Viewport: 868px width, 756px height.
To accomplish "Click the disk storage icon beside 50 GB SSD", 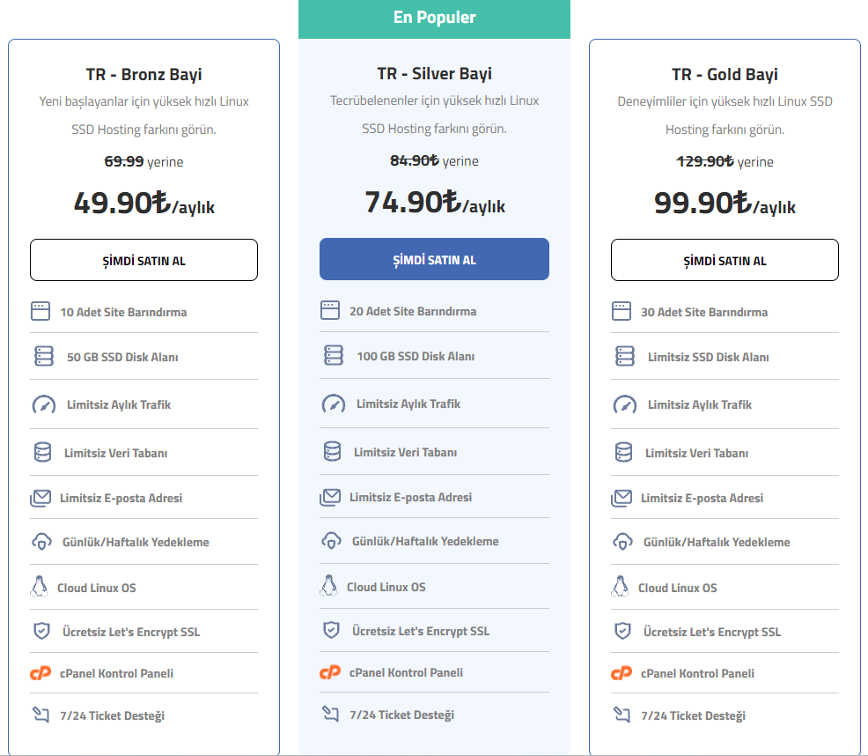I will pos(44,356).
